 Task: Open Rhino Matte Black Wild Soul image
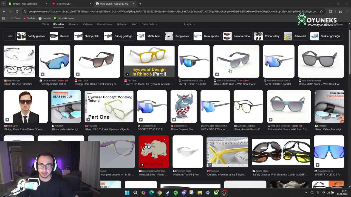[x=321, y=61]
